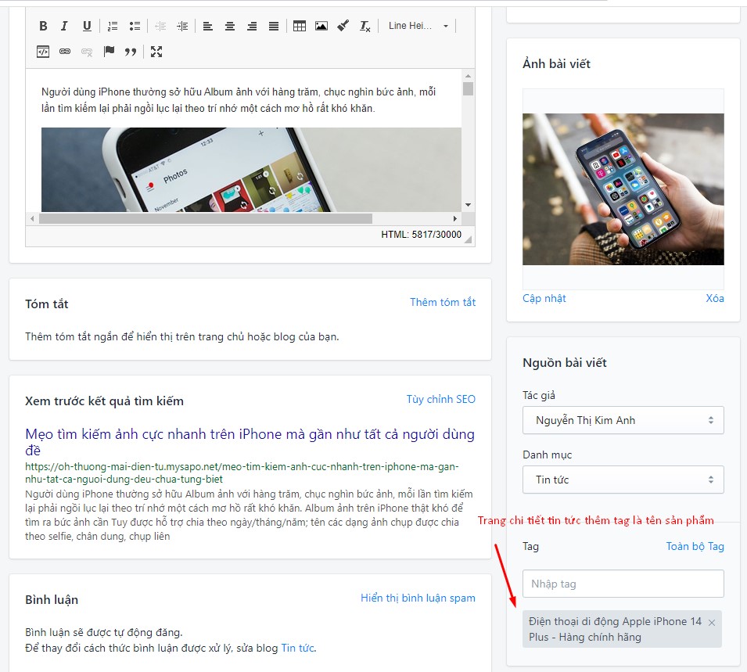Viewport: 747px width, 672px height.
Task: Remove the iPhone 14 Plus tag
Action: [712, 623]
